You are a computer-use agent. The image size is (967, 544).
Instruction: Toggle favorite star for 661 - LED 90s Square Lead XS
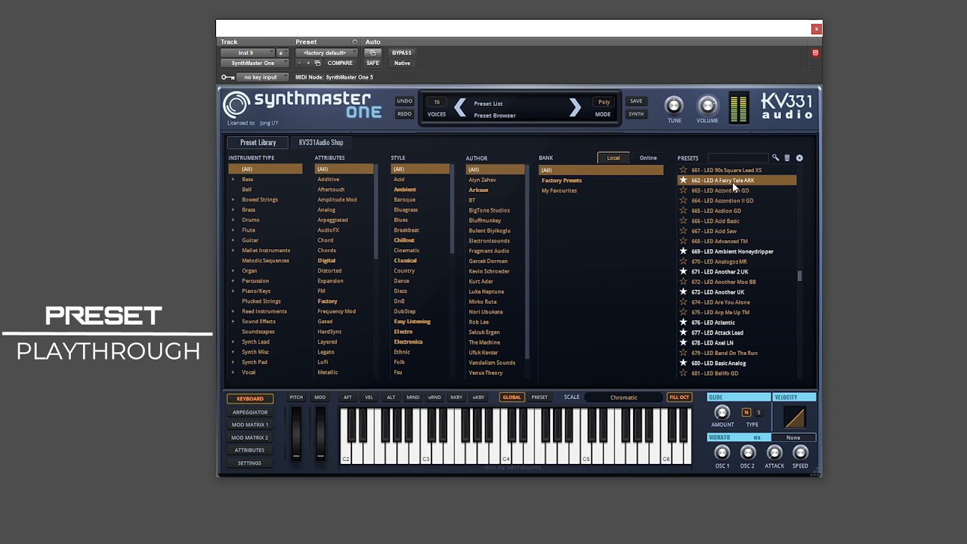point(683,170)
